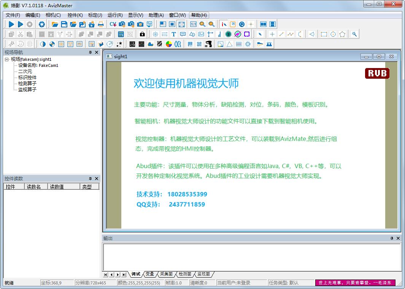Click the diagonal stripes texture icon
405x289 pixels.
coord(160,44)
